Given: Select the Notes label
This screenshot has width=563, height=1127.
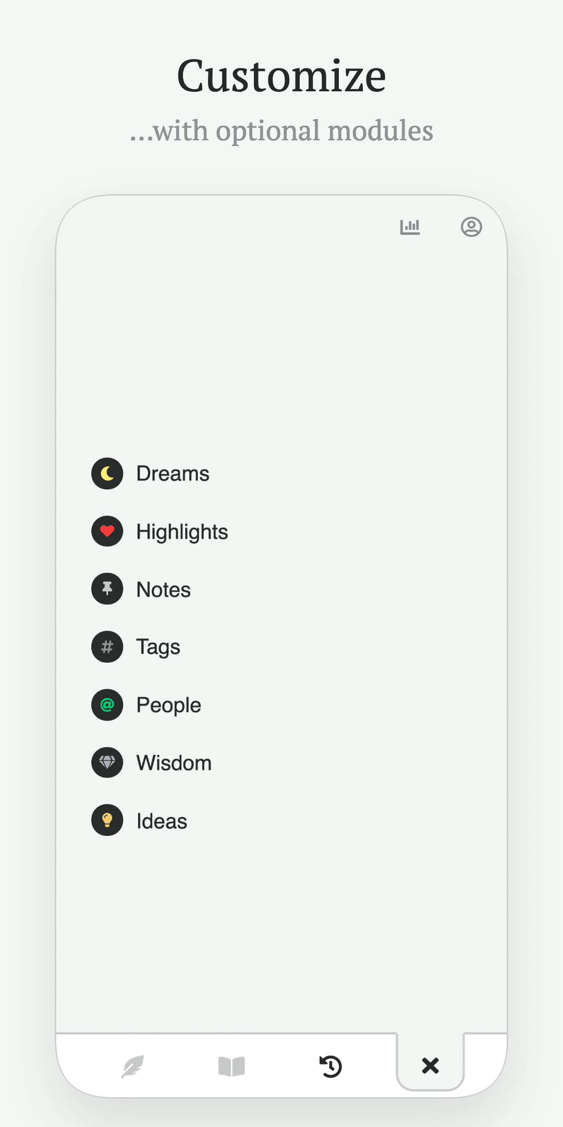Looking at the screenshot, I should [163, 590].
